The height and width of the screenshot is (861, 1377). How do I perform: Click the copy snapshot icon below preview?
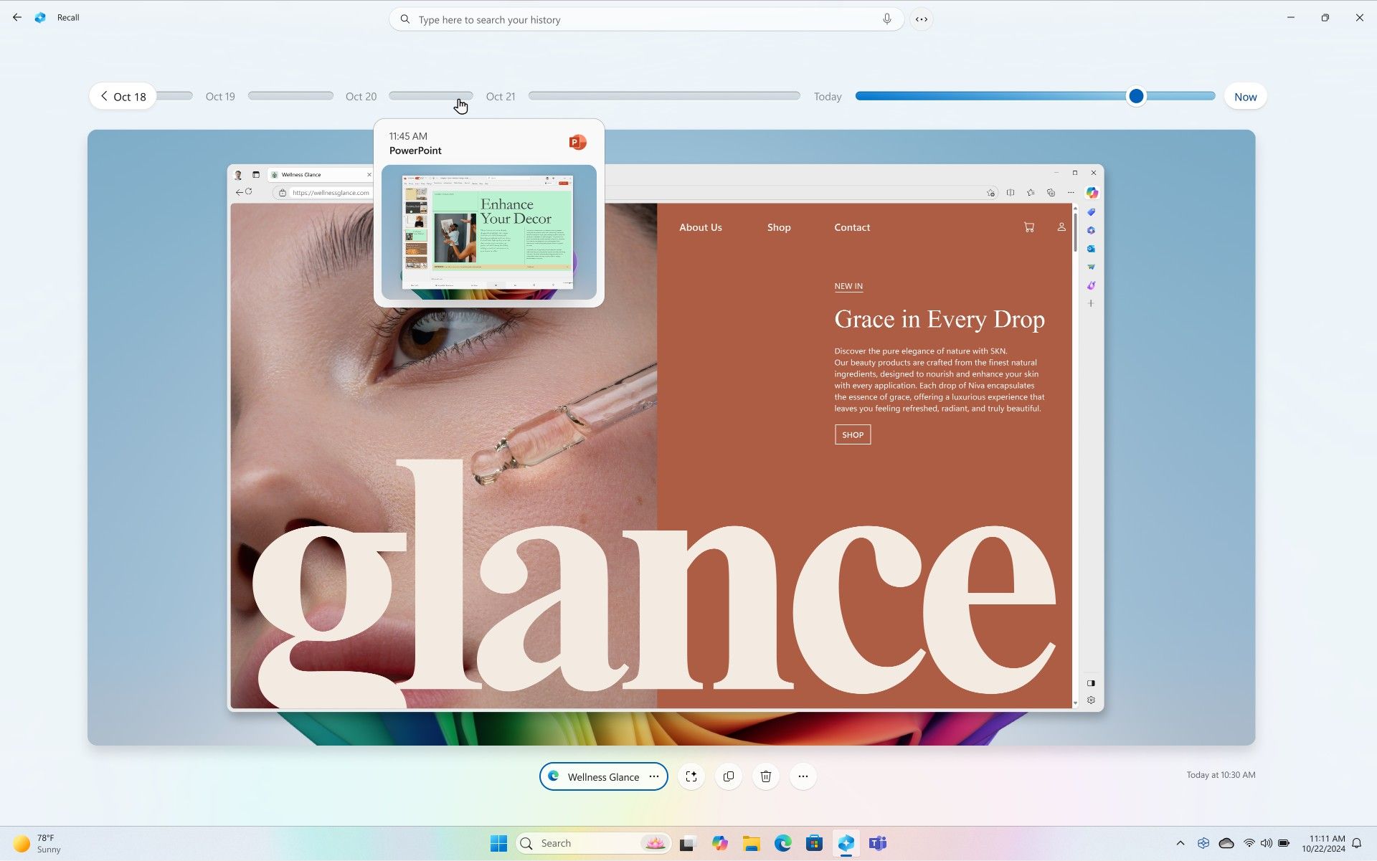coord(728,776)
